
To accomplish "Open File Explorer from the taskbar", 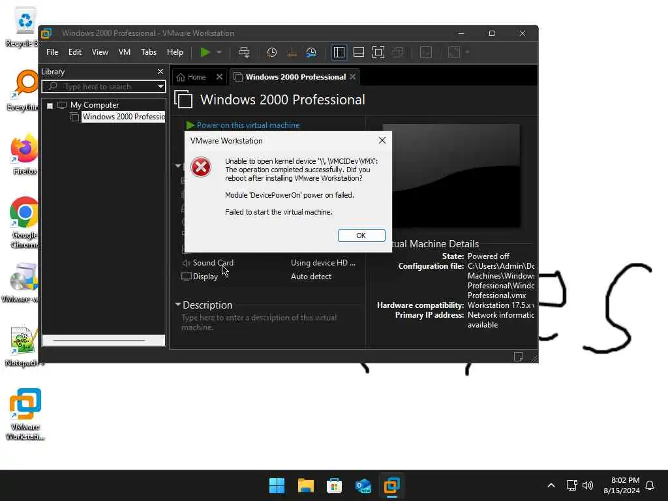I will [306, 485].
